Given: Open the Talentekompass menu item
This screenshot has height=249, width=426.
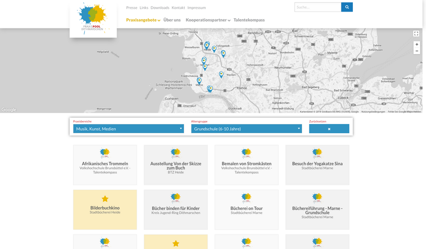Looking at the screenshot, I should (x=249, y=20).
